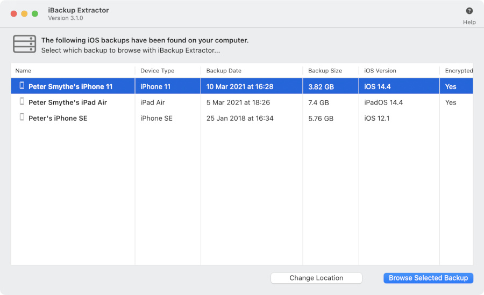Screen dimensions: 484x295
Task: Click the backup storage drive icon
Action: [24, 44]
